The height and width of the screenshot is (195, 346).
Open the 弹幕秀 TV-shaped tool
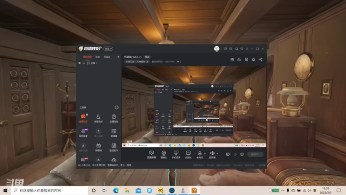pos(99,147)
